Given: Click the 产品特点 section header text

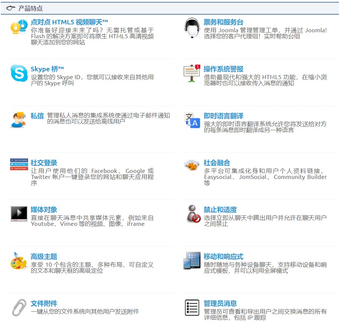Looking at the screenshot, I should point(30,8).
